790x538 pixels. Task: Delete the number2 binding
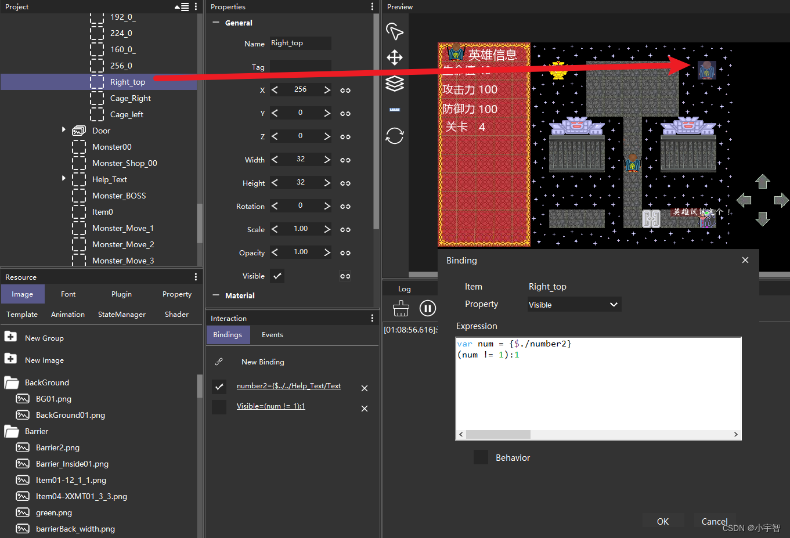(365, 388)
